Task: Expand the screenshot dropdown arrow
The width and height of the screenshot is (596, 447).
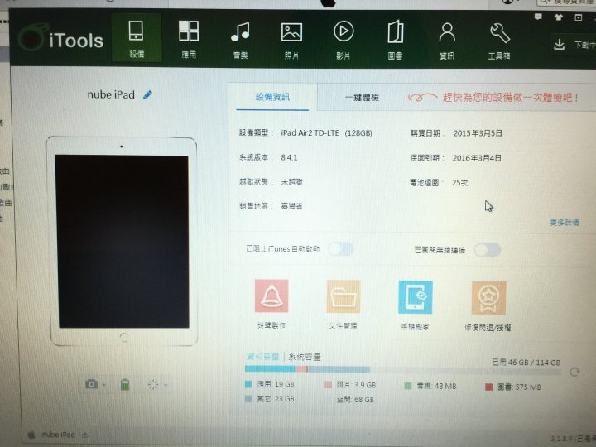Action: (x=104, y=385)
